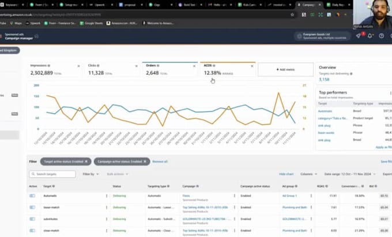Screen dimensions: 392x237
Task: Switch to the Daily Rep browser tab
Action: [x=338, y=5]
